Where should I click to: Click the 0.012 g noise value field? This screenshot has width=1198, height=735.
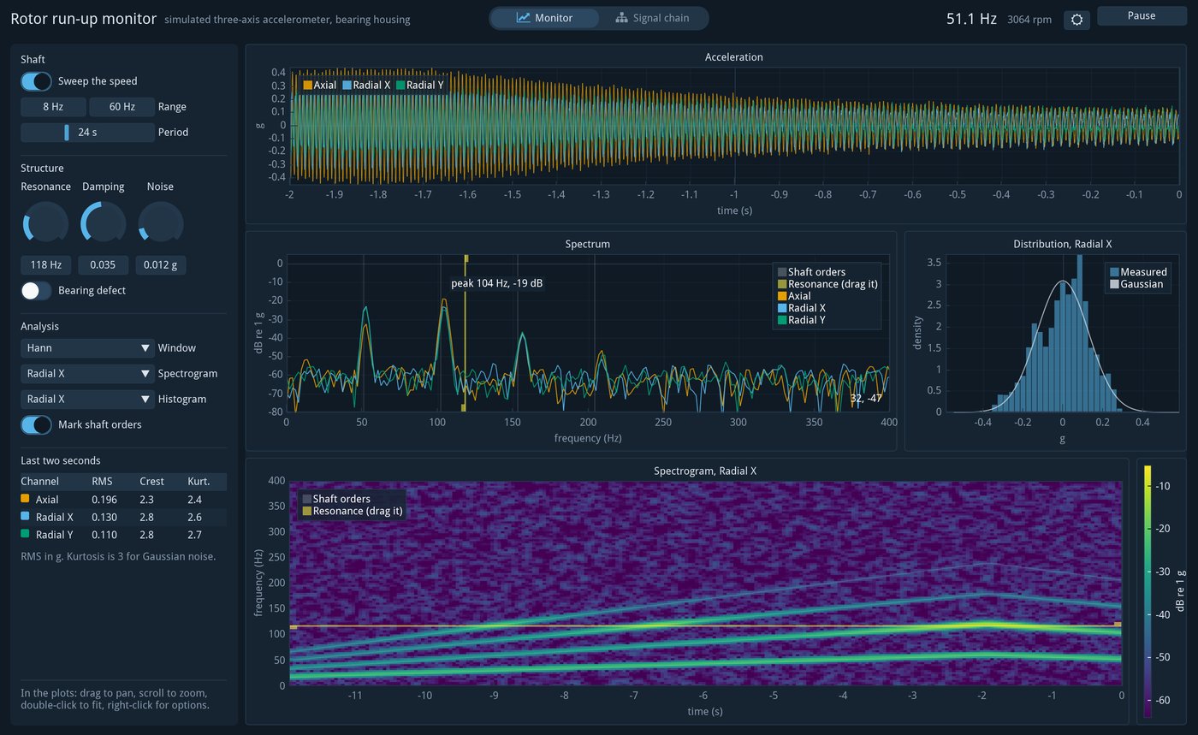[x=161, y=265]
